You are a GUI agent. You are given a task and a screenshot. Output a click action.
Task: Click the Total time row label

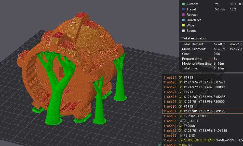click(190, 68)
